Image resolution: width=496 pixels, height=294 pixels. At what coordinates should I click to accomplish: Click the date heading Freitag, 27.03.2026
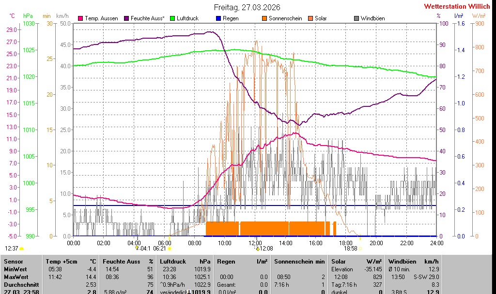248,7
